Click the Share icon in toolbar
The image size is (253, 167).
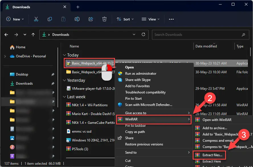click(x=91, y=19)
